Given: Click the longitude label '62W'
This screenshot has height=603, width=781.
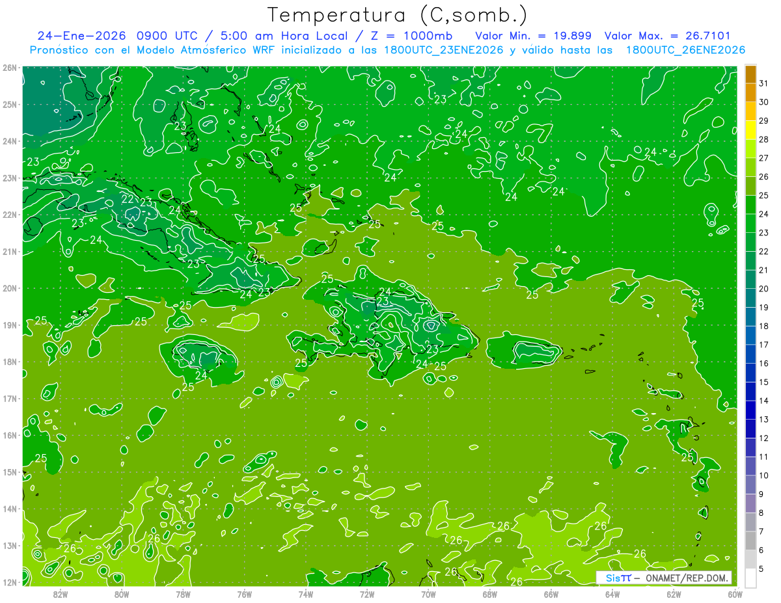Looking at the screenshot, I should click(x=674, y=594).
